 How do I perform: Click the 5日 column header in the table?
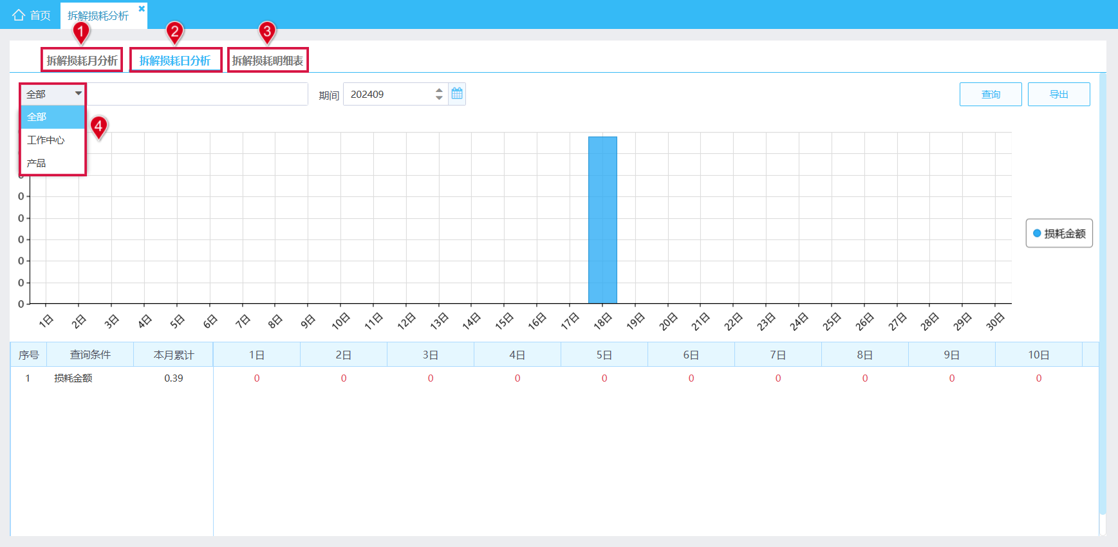tap(604, 355)
